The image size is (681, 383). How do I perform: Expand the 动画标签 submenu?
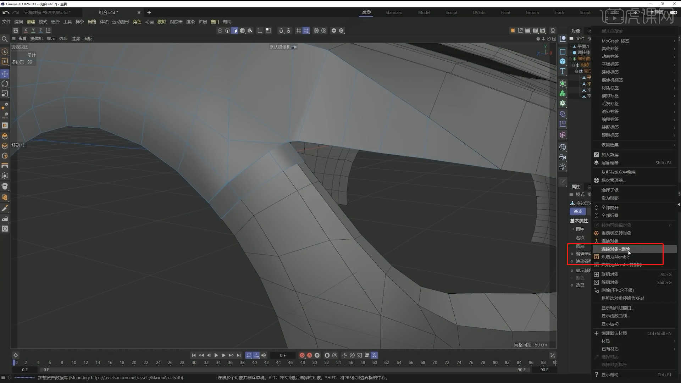click(635, 56)
